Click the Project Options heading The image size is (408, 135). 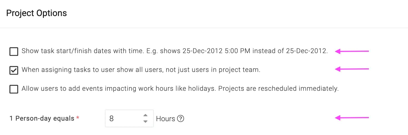36,13
